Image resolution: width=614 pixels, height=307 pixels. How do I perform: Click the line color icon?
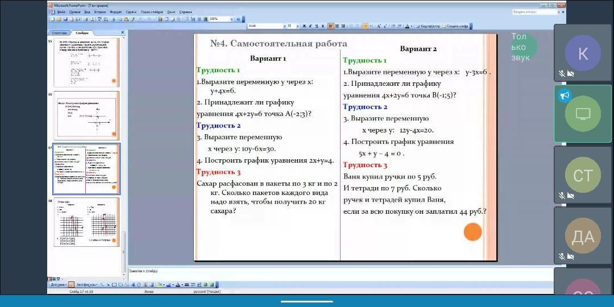169,285
